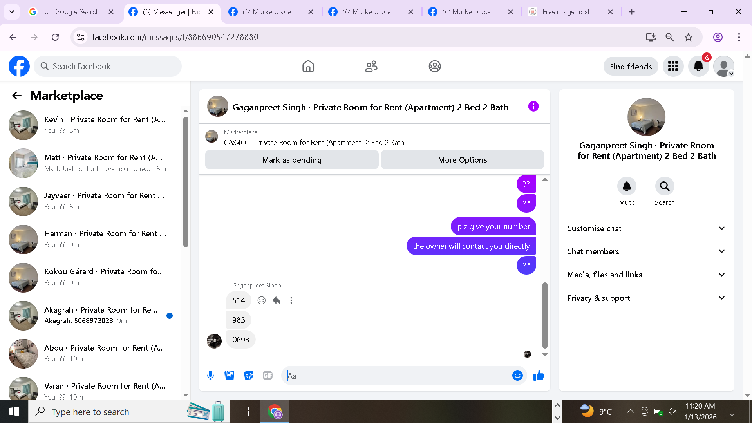Click the voice clip microphone icon
752x423 pixels.
[210, 376]
